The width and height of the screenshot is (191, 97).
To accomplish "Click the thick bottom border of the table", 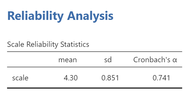I will click(95, 88).
